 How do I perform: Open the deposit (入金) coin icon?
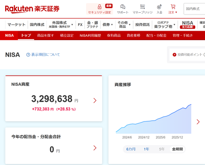pos(159,7)
